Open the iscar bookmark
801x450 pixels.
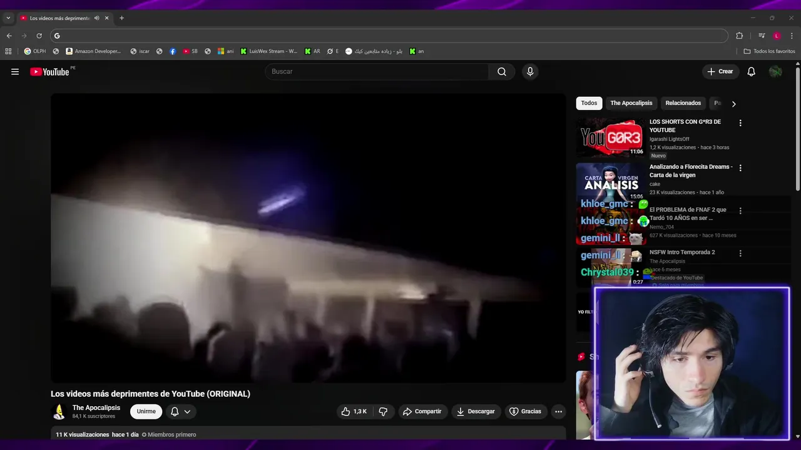(x=140, y=51)
